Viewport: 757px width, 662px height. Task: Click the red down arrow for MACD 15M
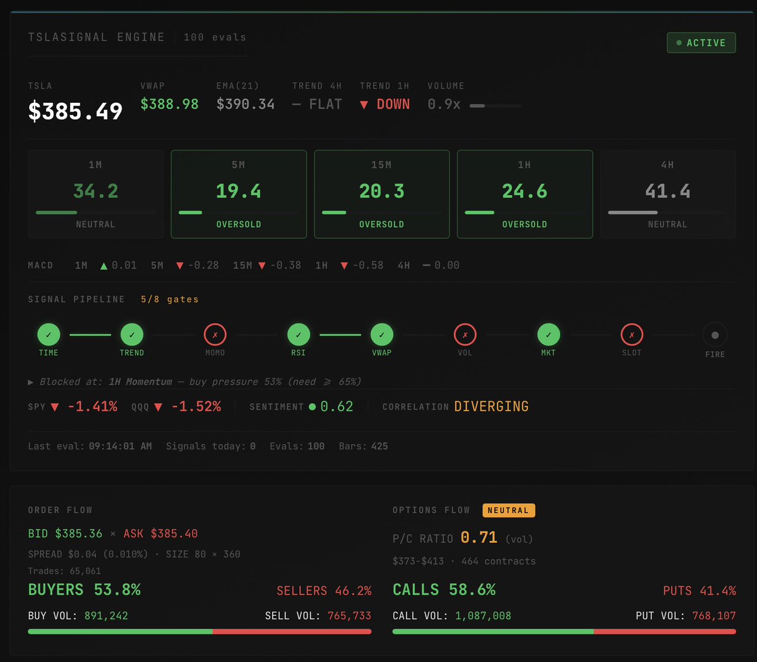coord(261,266)
